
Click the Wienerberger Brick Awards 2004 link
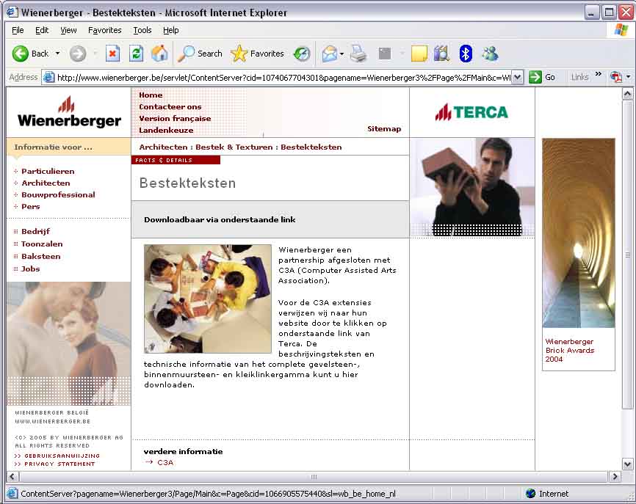[x=569, y=350]
